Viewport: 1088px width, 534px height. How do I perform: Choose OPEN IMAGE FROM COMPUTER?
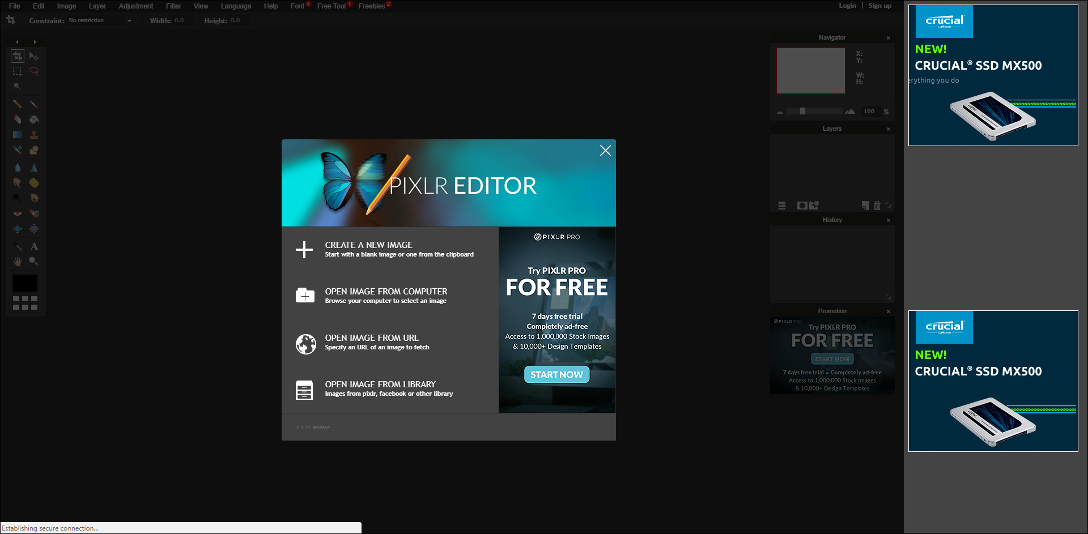click(385, 295)
